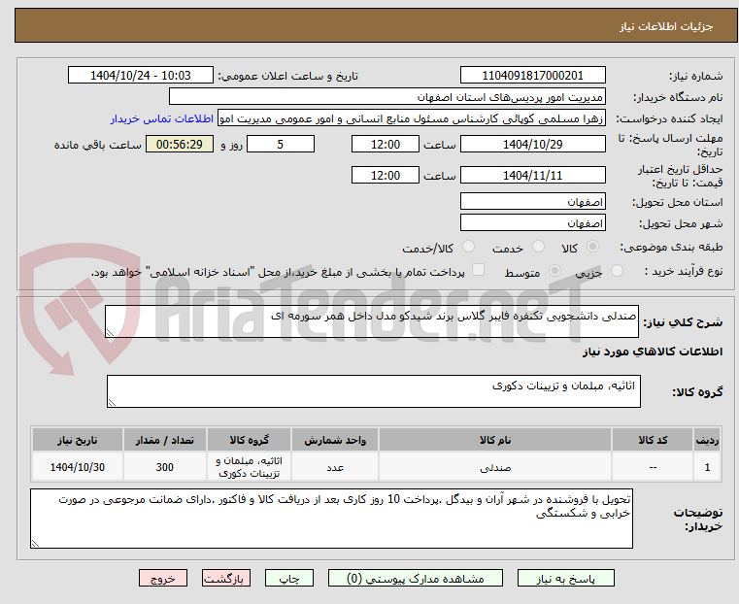Viewport: 739px width, 604px height.
Task: Click resize handle of گروه کالا textbox
Action: (112, 402)
